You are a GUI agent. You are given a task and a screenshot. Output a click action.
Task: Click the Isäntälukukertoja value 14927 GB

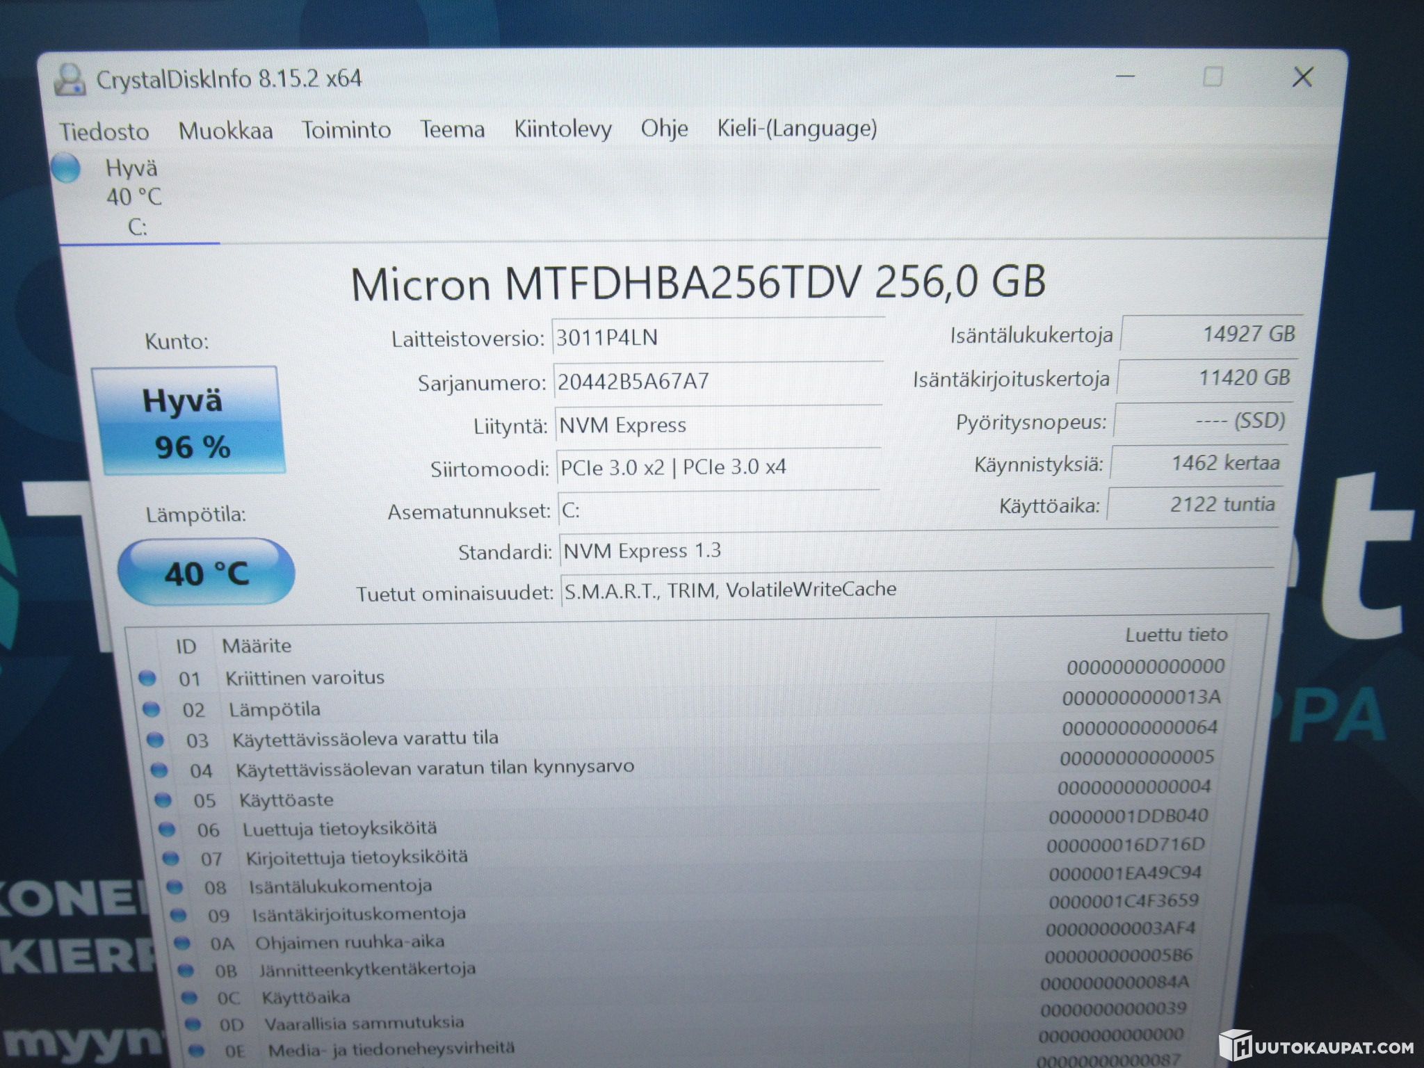[1211, 334]
